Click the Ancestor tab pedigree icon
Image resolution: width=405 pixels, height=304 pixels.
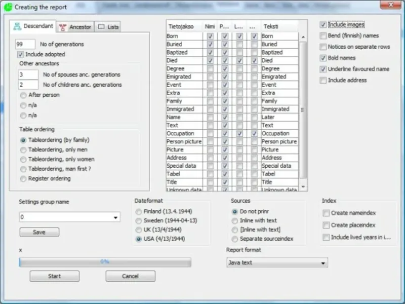click(63, 27)
